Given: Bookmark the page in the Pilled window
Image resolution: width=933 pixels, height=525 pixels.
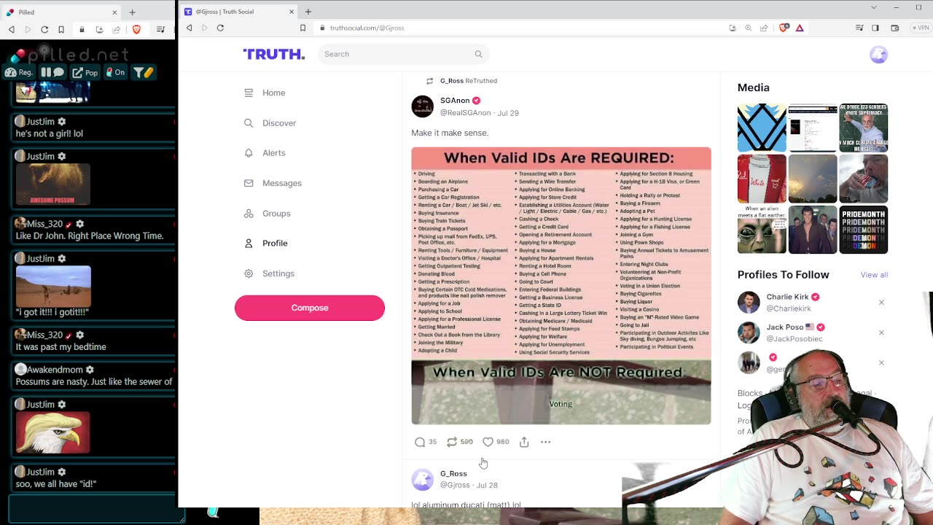Looking at the screenshot, I should [61, 29].
